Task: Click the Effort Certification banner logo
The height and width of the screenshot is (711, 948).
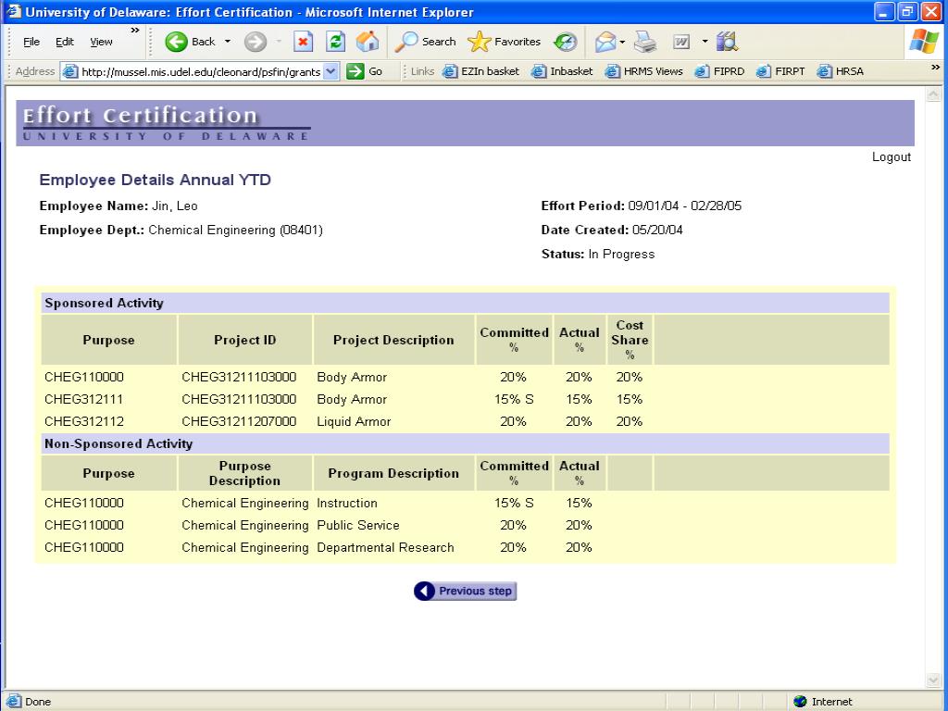Action: (167, 123)
